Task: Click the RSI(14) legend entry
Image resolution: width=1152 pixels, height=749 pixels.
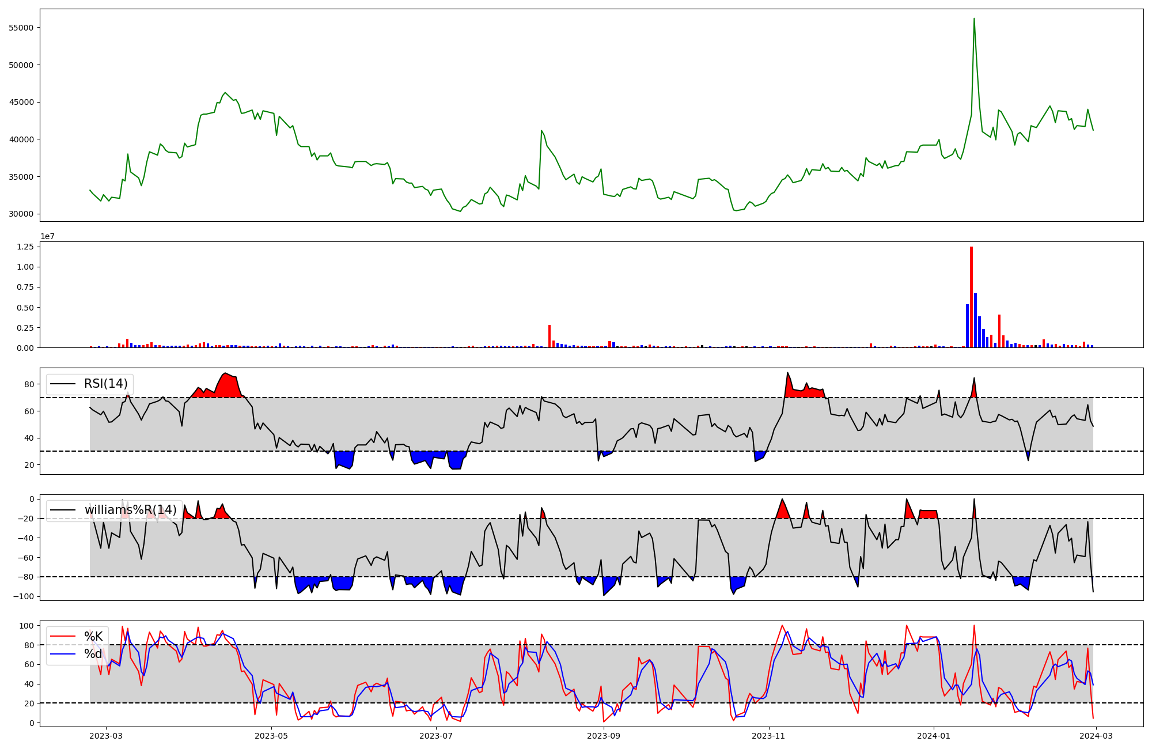Action: [105, 384]
